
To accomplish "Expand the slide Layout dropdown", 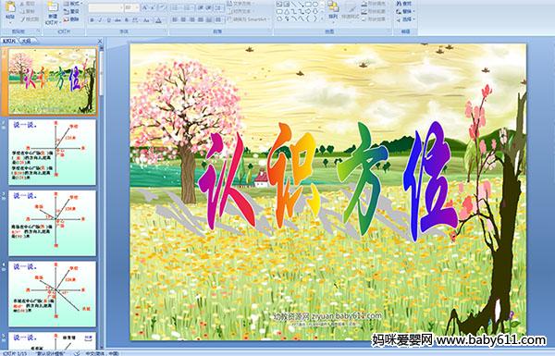I will tap(72, 4).
